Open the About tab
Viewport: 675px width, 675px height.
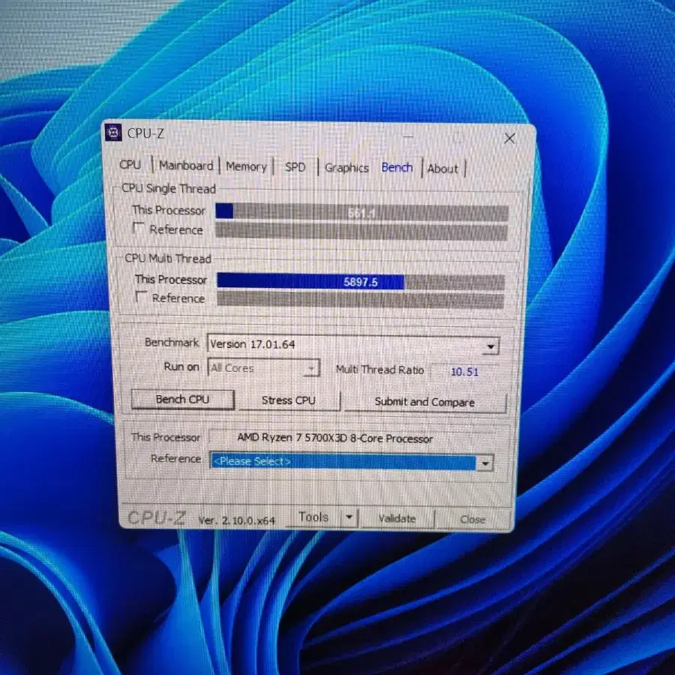(442, 169)
